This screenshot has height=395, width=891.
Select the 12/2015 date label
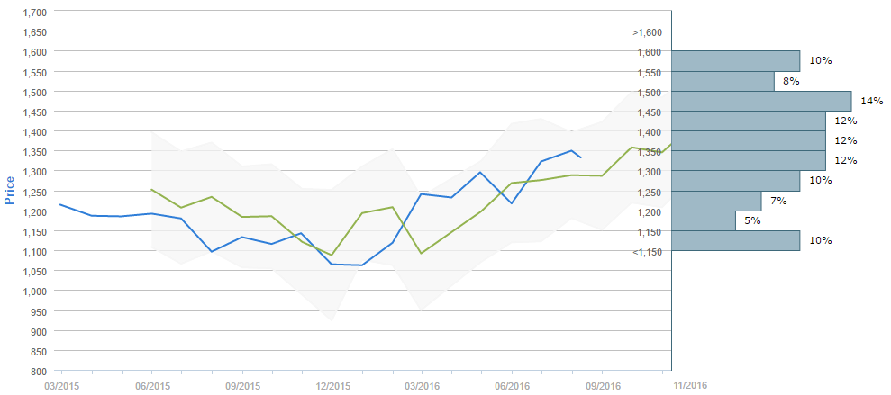pyautogui.click(x=332, y=385)
